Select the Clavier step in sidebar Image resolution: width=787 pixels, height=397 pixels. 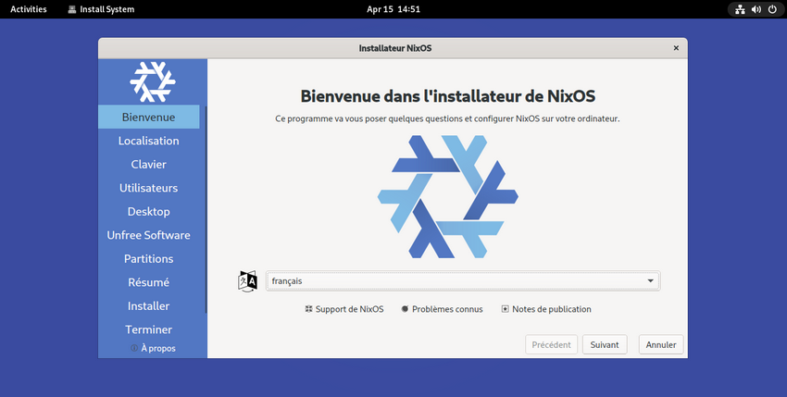[148, 165]
